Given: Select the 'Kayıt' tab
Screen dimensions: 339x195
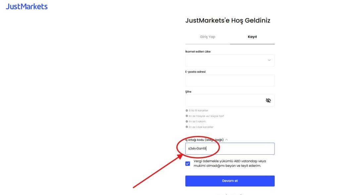Looking at the screenshot, I should 253,37.
